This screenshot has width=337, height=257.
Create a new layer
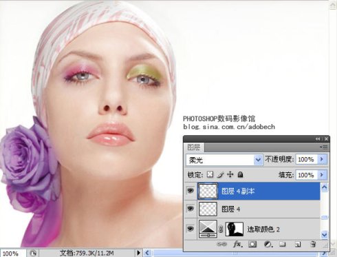[x=298, y=244]
